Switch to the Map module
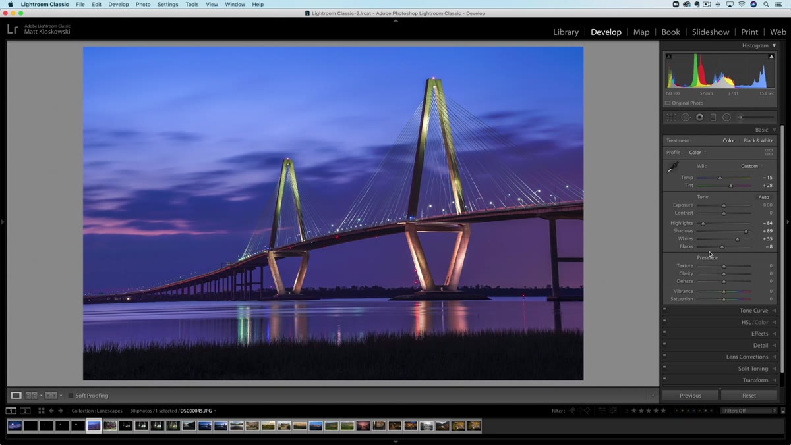The image size is (791, 445). (641, 32)
